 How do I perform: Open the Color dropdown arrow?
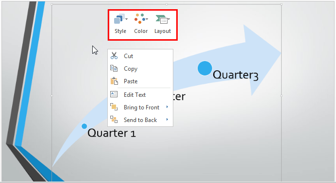click(147, 19)
